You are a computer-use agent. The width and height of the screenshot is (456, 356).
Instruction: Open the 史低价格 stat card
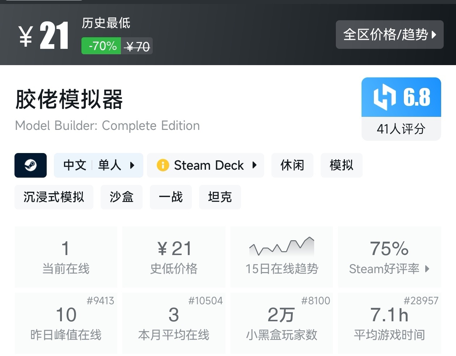click(174, 257)
